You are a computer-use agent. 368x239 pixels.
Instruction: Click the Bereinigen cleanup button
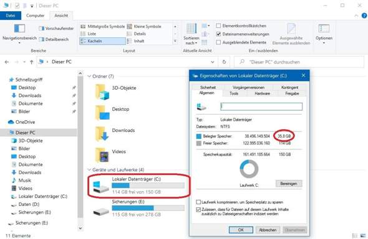coord(289,184)
